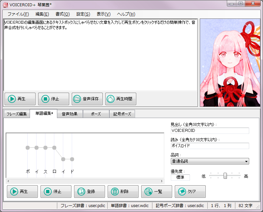Click the accent scrollbar's right arrow
Viewport: 263px width, 212px height.
(x=162, y=181)
